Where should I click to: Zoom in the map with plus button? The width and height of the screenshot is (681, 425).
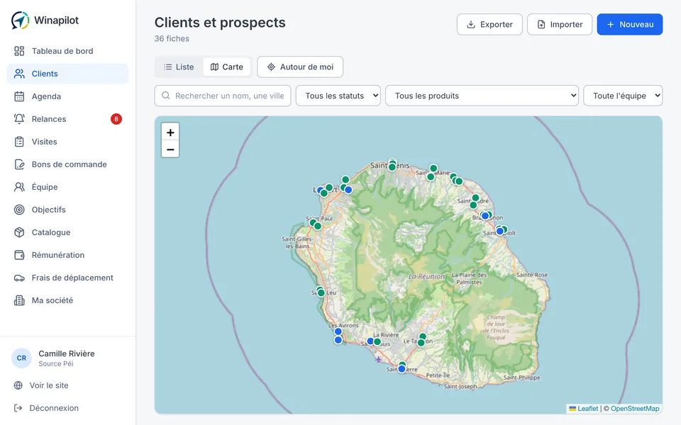(170, 132)
